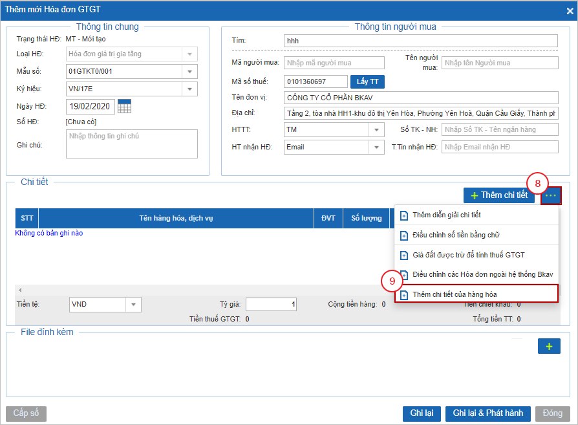
Task: Click the Địa chỉ address field
Action: click(x=421, y=113)
